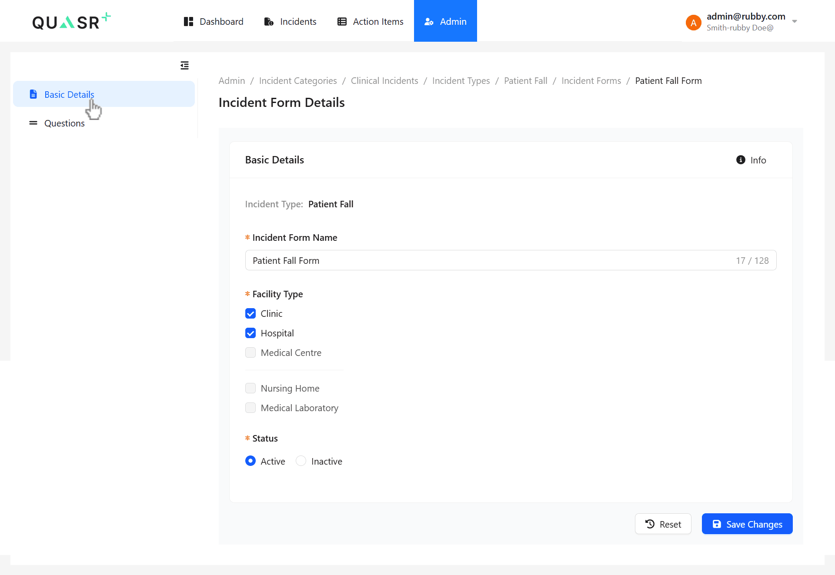Click the Info icon in Basic Details
This screenshot has height=575, width=835.
[x=741, y=160]
